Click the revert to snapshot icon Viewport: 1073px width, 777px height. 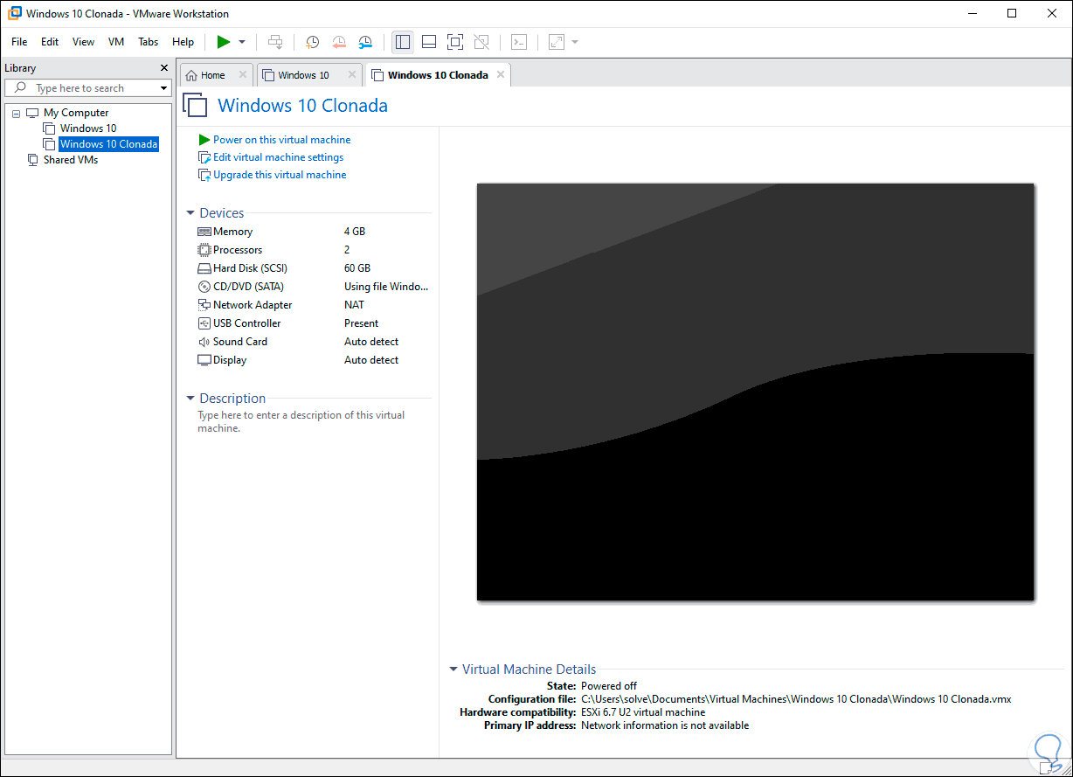click(x=339, y=42)
